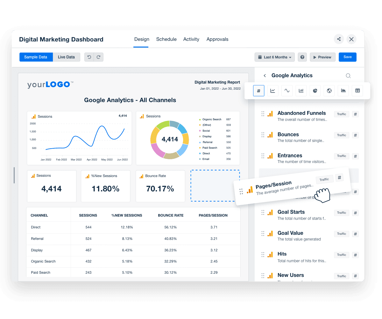The image size is (382, 319).
Task: Select the bar chart widget type
Action: [301, 91]
